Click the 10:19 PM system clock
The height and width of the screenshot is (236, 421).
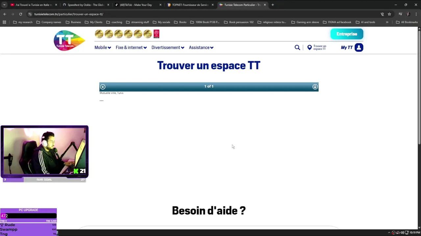coord(415,233)
